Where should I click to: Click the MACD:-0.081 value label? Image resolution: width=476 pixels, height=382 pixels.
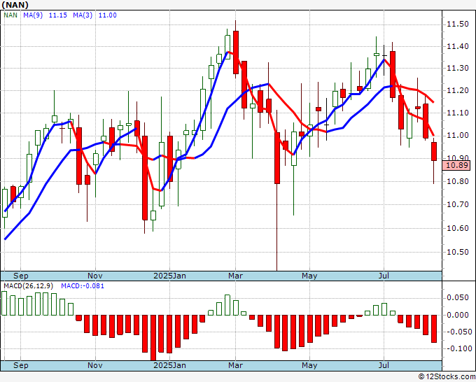[83, 286]
